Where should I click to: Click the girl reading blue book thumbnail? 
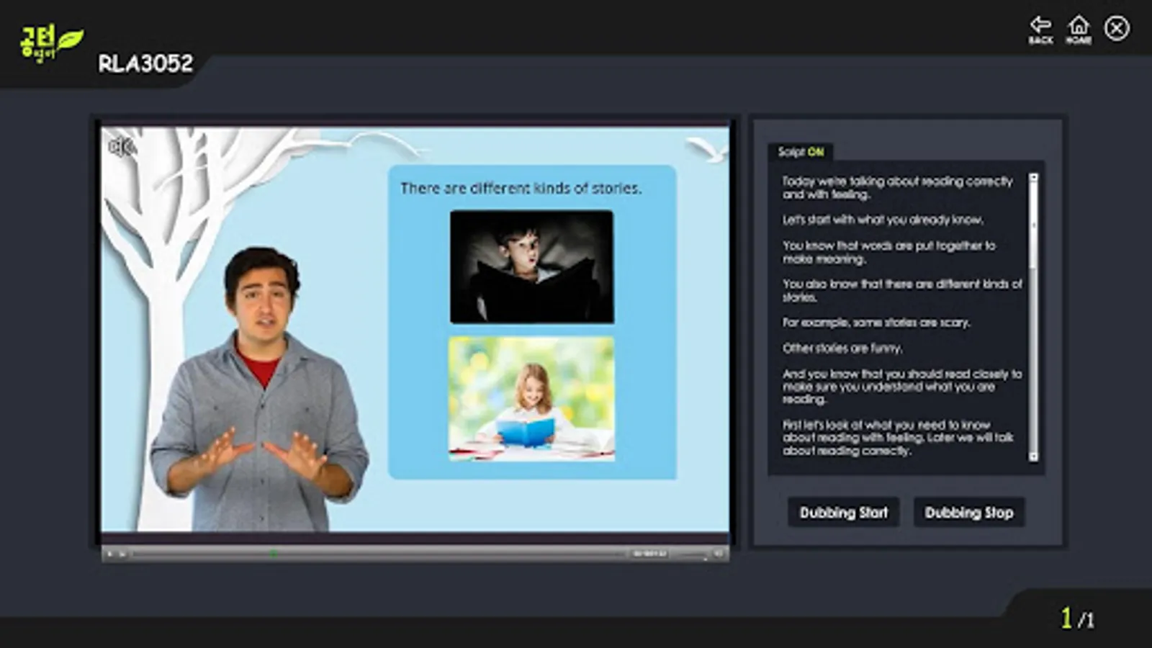click(x=532, y=399)
